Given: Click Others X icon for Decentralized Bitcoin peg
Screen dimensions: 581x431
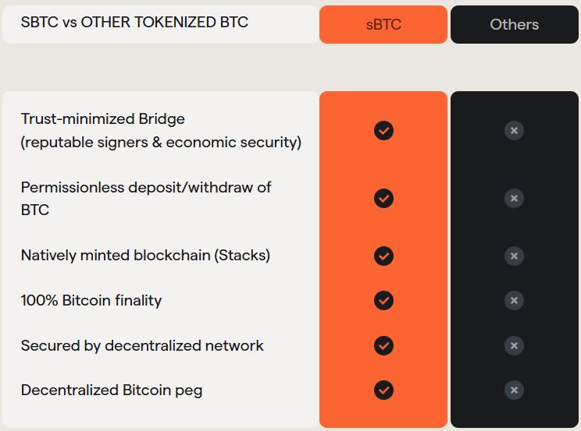Looking at the screenshot, I should (x=514, y=390).
